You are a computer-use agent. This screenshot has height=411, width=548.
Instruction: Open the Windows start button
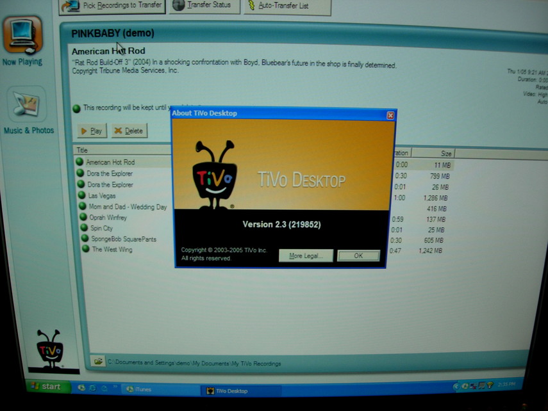(x=47, y=386)
